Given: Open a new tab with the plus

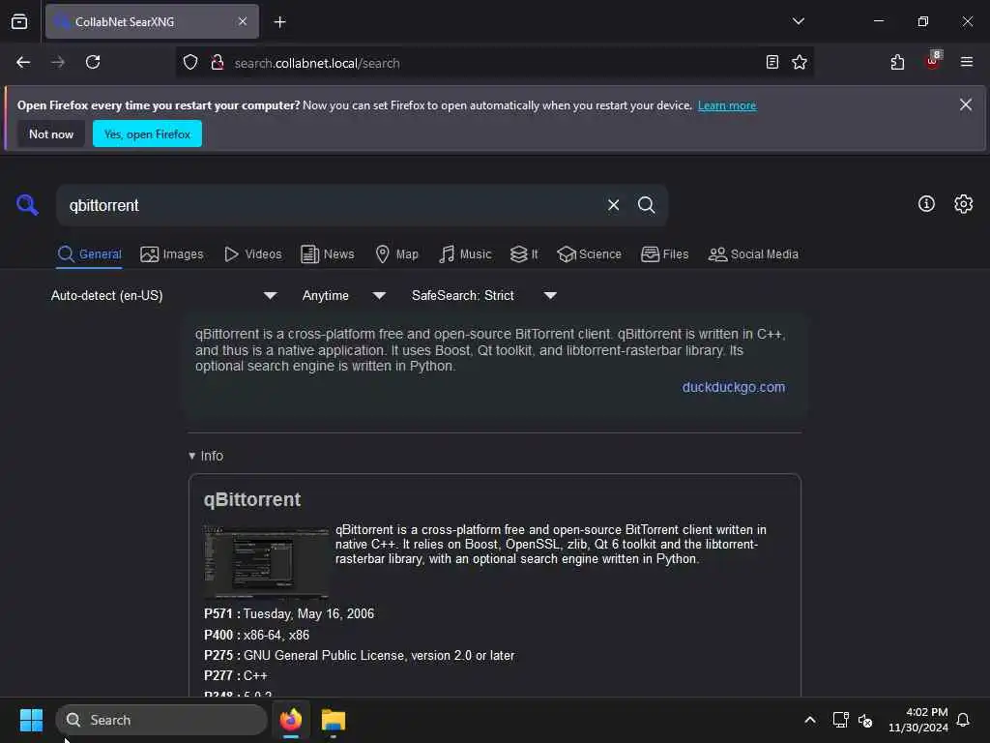Looking at the screenshot, I should pos(280,22).
